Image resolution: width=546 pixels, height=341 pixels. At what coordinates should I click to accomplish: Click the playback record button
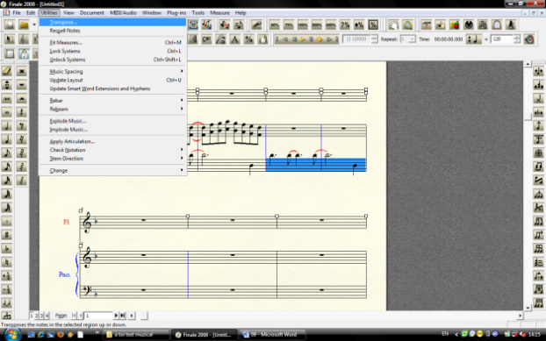(320, 39)
